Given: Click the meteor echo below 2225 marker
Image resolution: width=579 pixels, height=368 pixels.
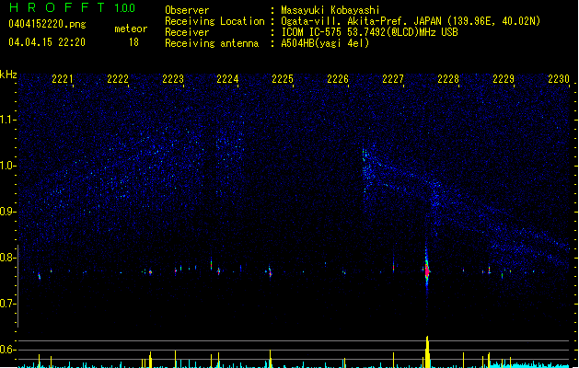Looking at the screenshot, I should click(x=270, y=272).
